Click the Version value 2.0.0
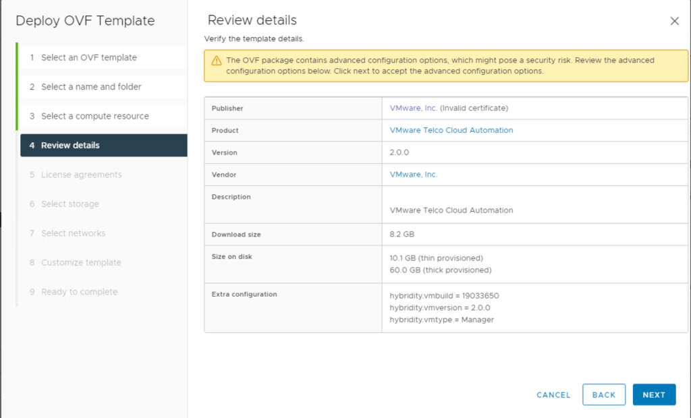The width and height of the screenshot is (691, 418). 399,152
